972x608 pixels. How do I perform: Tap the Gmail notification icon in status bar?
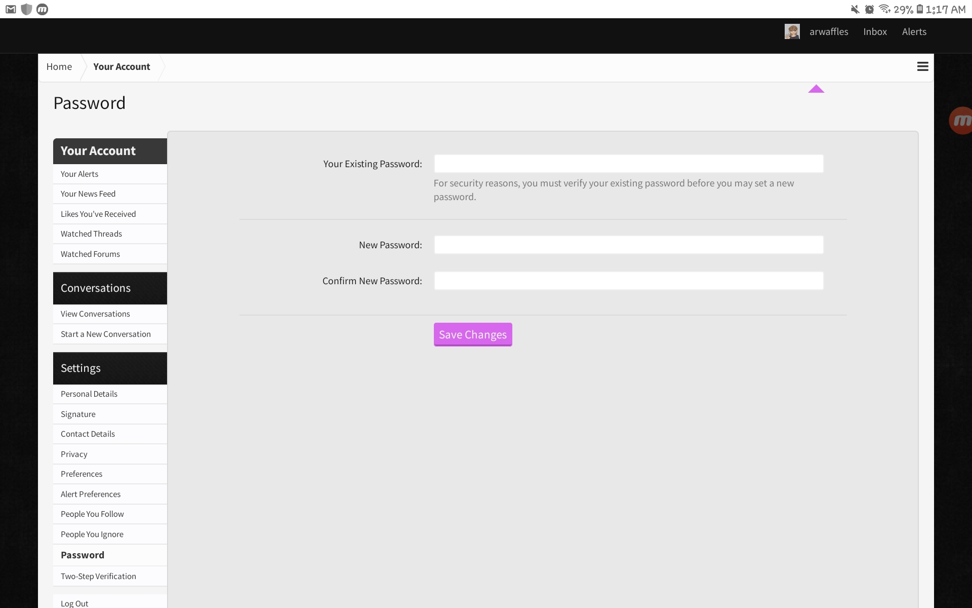(x=11, y=9)
